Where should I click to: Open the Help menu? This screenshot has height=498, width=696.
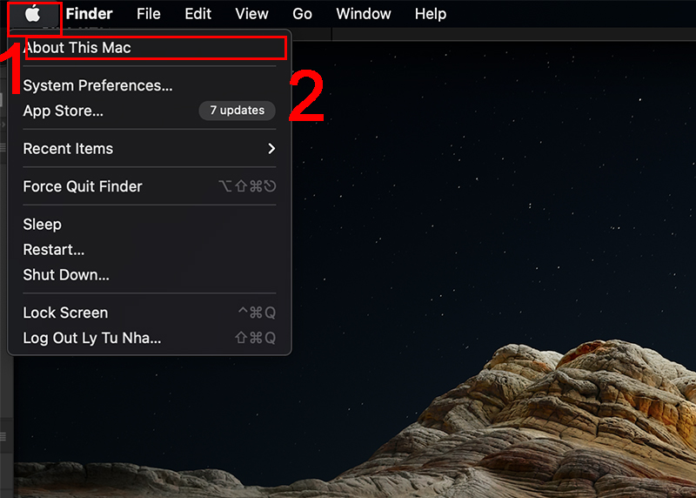pos(431,14)
